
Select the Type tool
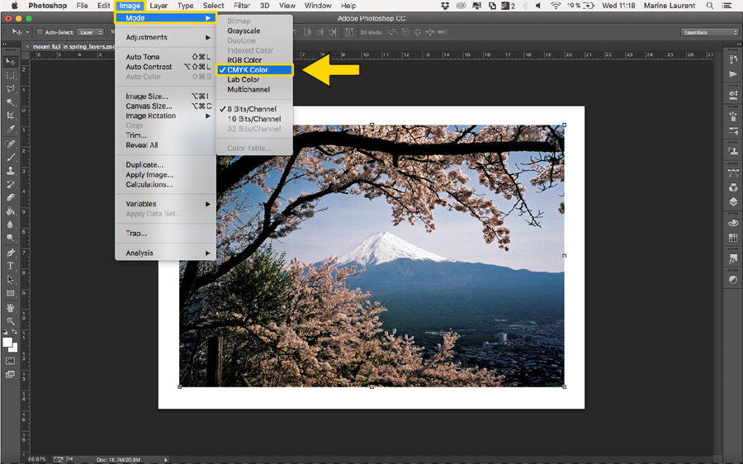(x=10, y=266)
